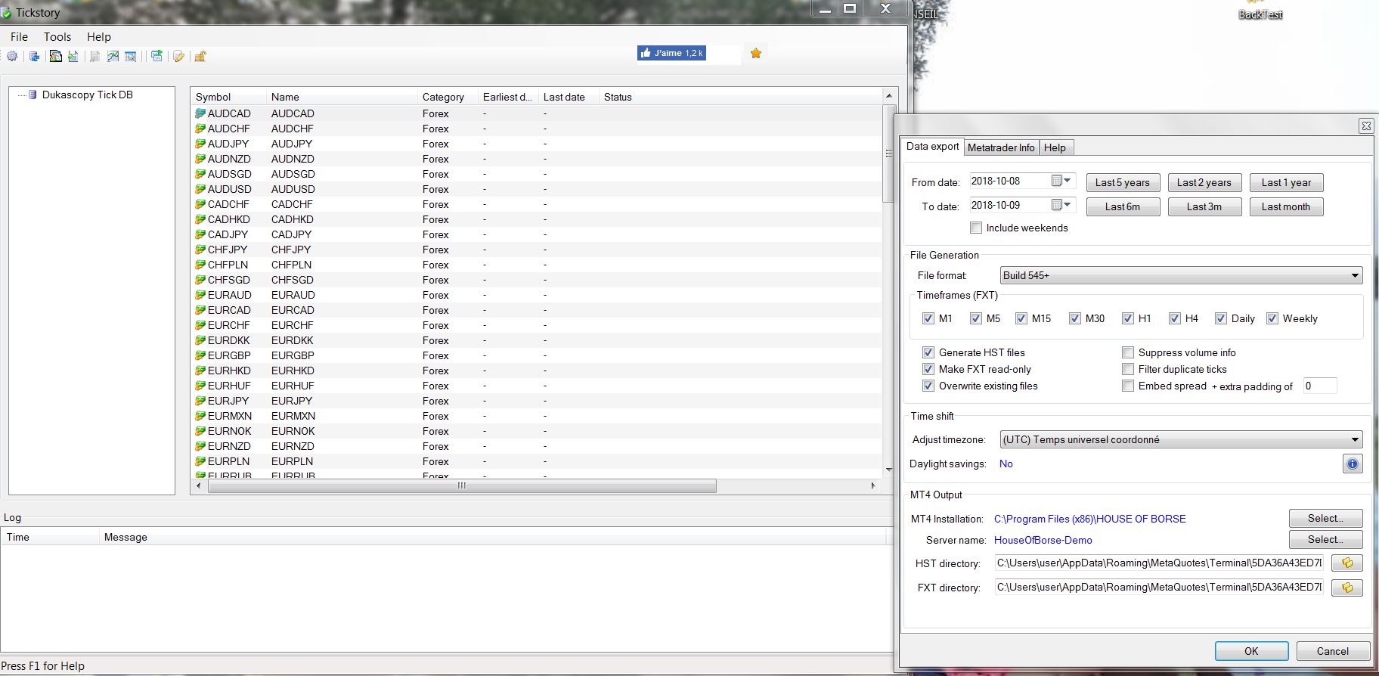Image resolution: width=1379 pixels, height=676 pixels.
Task: Uncheck the H4 timeframe checkbox
Action: click(1174, 318)
